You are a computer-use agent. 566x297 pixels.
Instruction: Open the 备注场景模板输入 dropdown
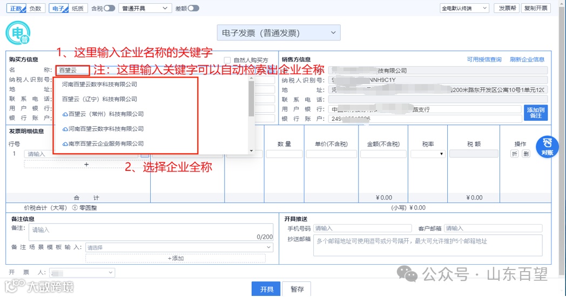click(x=179, y=247)
